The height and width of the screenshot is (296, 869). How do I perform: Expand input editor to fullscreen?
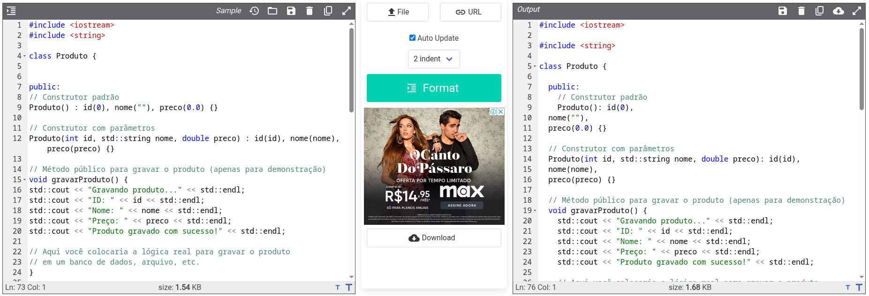347,11
